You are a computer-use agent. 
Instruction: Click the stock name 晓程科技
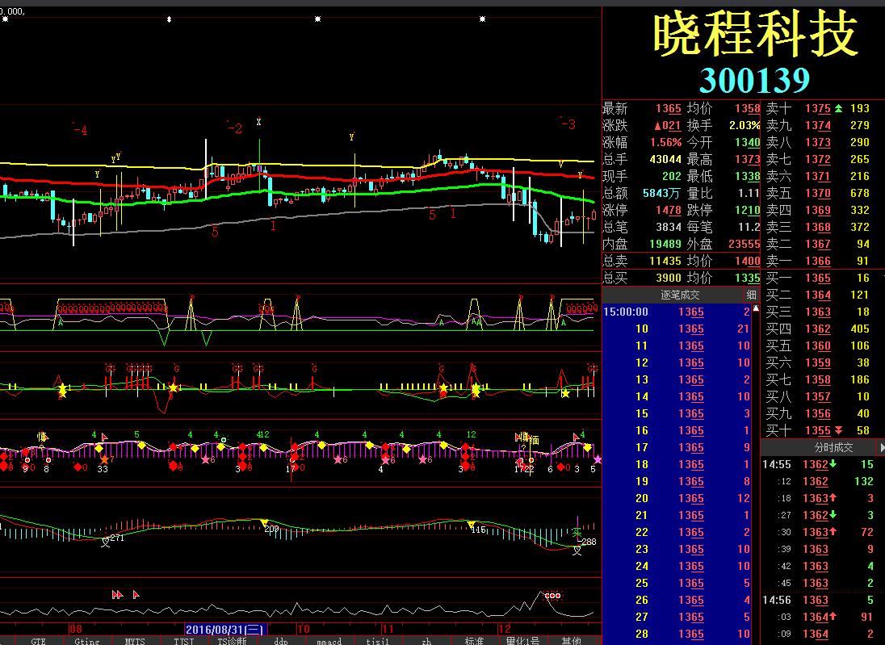point(756,35)
